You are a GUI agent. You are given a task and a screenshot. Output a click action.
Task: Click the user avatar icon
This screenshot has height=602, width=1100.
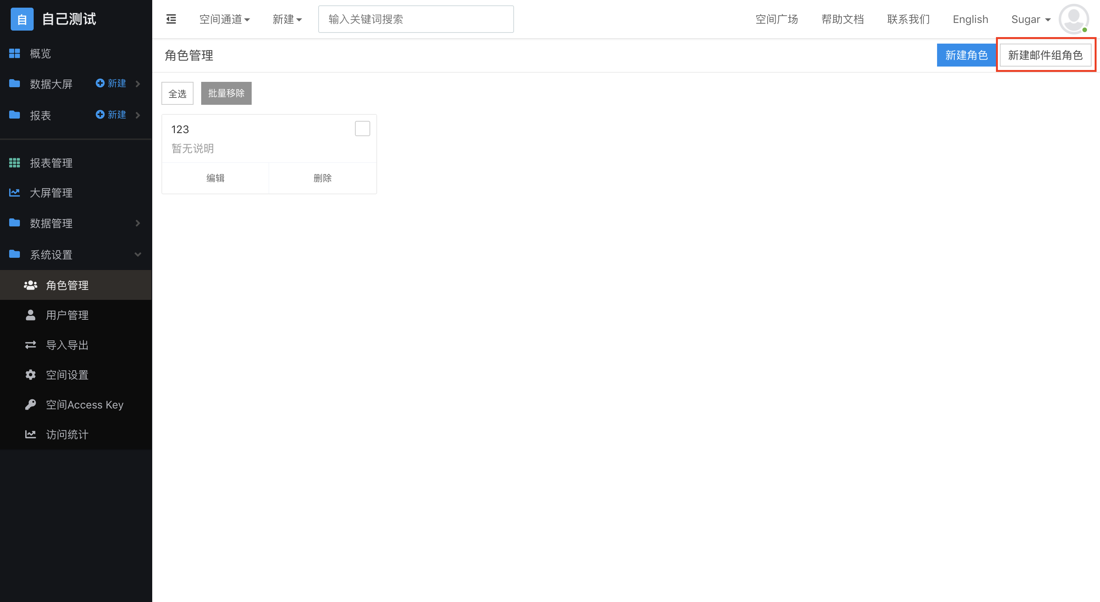point(1074,19)
